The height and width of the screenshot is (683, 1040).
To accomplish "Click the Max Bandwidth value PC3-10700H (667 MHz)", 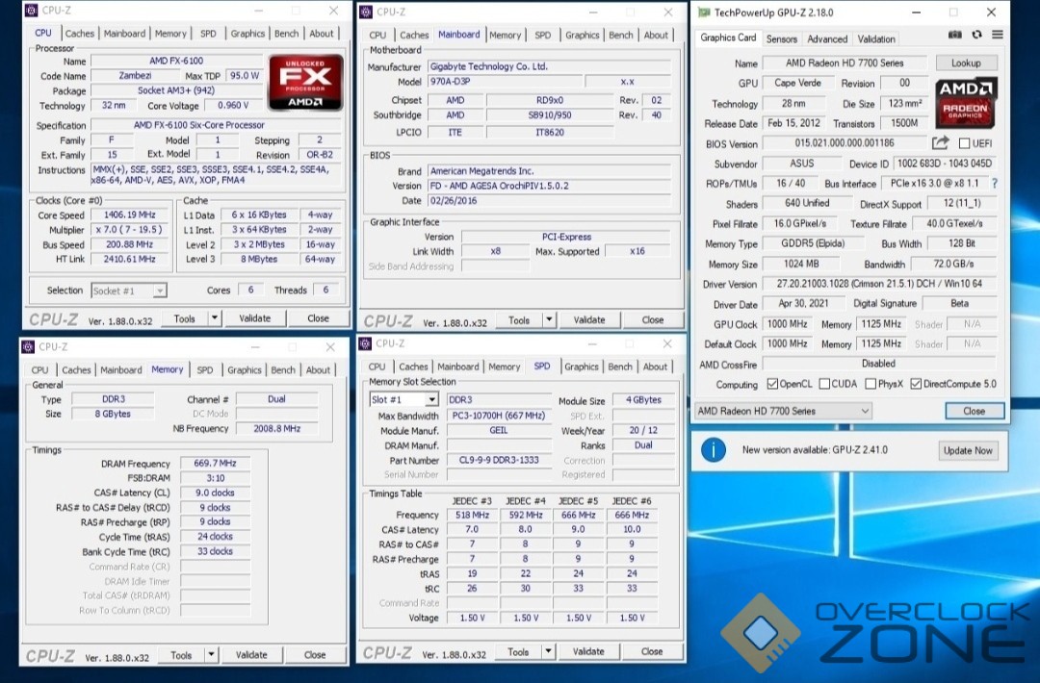I will tap(499, 416).
